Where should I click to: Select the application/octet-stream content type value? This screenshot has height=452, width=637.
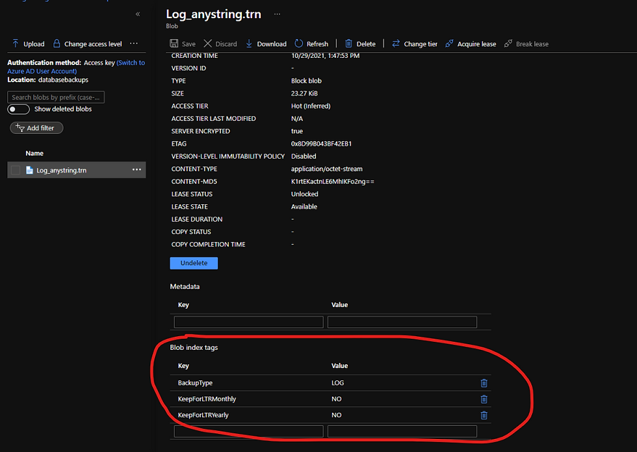(326, 169)
